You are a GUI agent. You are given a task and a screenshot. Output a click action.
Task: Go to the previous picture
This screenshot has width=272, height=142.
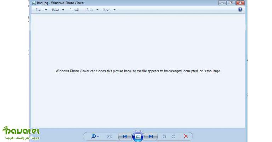tap(125, 136)
